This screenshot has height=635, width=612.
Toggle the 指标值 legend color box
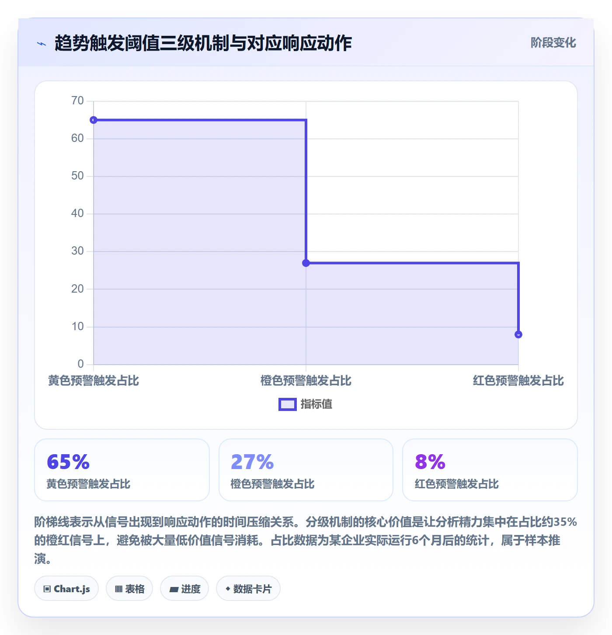click(x=288, y=404)
